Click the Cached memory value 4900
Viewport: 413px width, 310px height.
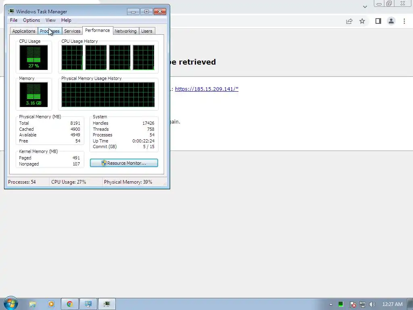[75, 129]
